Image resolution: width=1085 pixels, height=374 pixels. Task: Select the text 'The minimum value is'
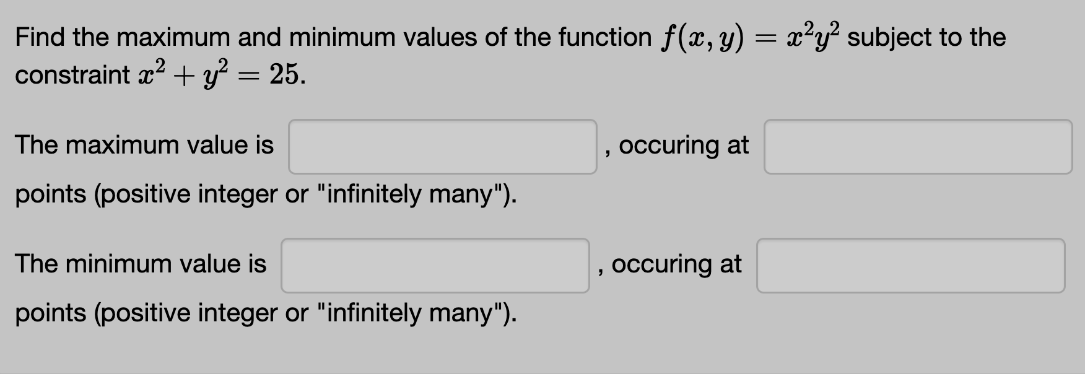[141, 264]
